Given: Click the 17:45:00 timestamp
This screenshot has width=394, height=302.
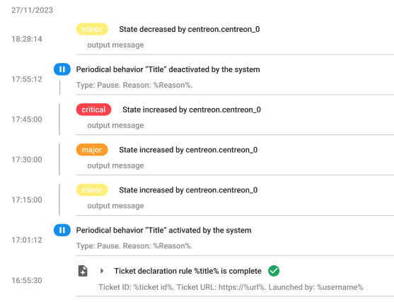Looking at the screenshot, I should click(27, 120).
